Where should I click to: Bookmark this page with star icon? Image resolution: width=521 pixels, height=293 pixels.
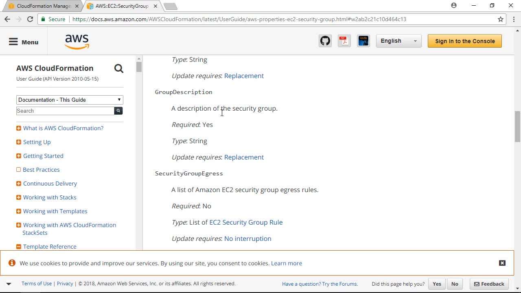pos(501,19)
